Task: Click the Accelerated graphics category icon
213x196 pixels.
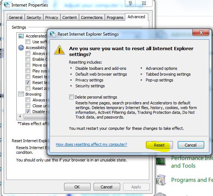Action: click(x=21, y=36)
